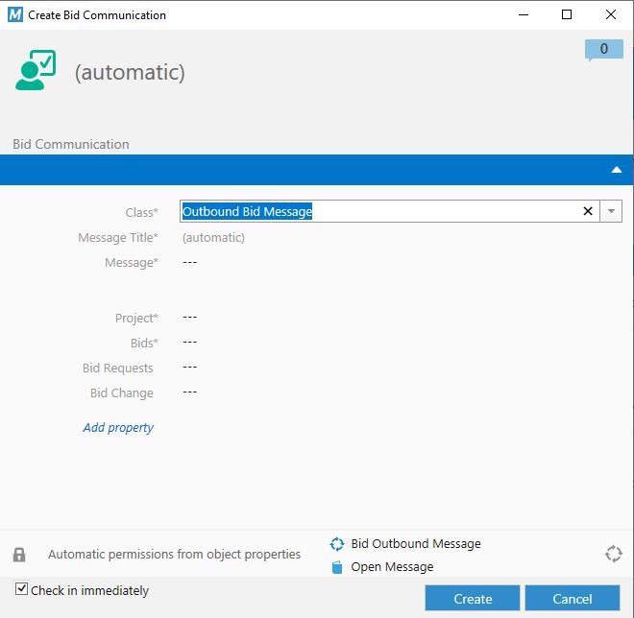Toggle the Check in immediately checkbox
This screenshot has width=634, height=618.
coord(21,589)
